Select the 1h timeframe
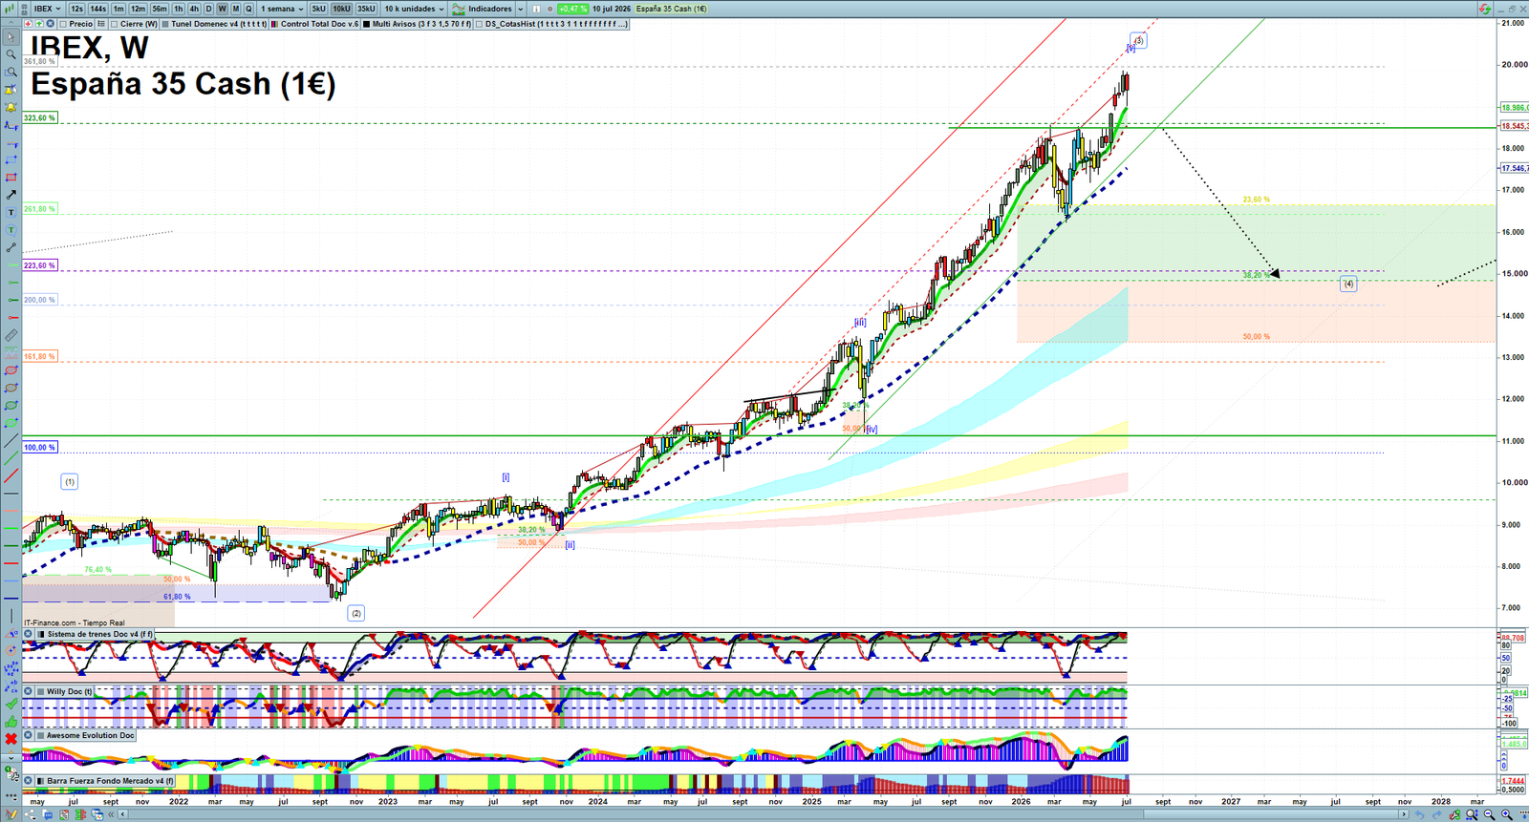The height and width of the screenshot is (822, 1529). [179, 9]
